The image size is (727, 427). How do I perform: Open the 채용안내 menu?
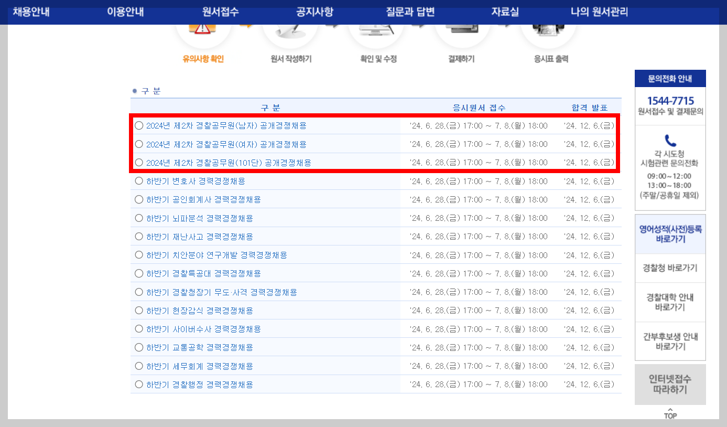tap(30, 11)
